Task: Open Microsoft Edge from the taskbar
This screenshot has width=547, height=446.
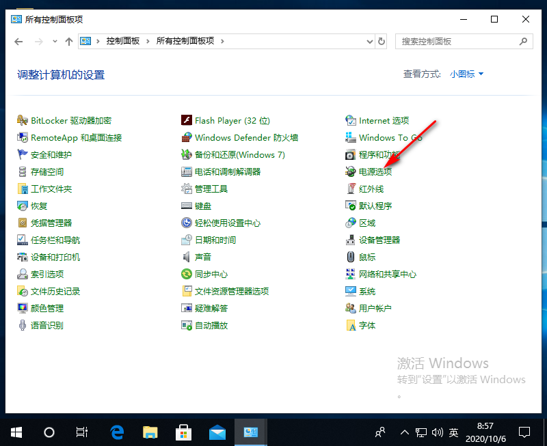Action: [116, 432]
